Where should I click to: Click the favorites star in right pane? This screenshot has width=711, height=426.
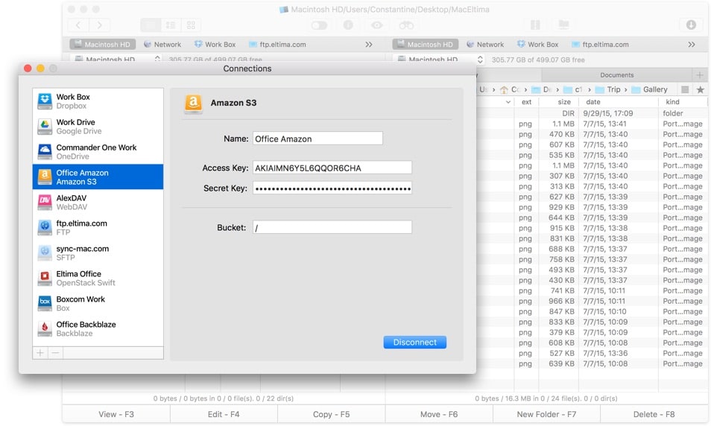click(x=701, y=89)
